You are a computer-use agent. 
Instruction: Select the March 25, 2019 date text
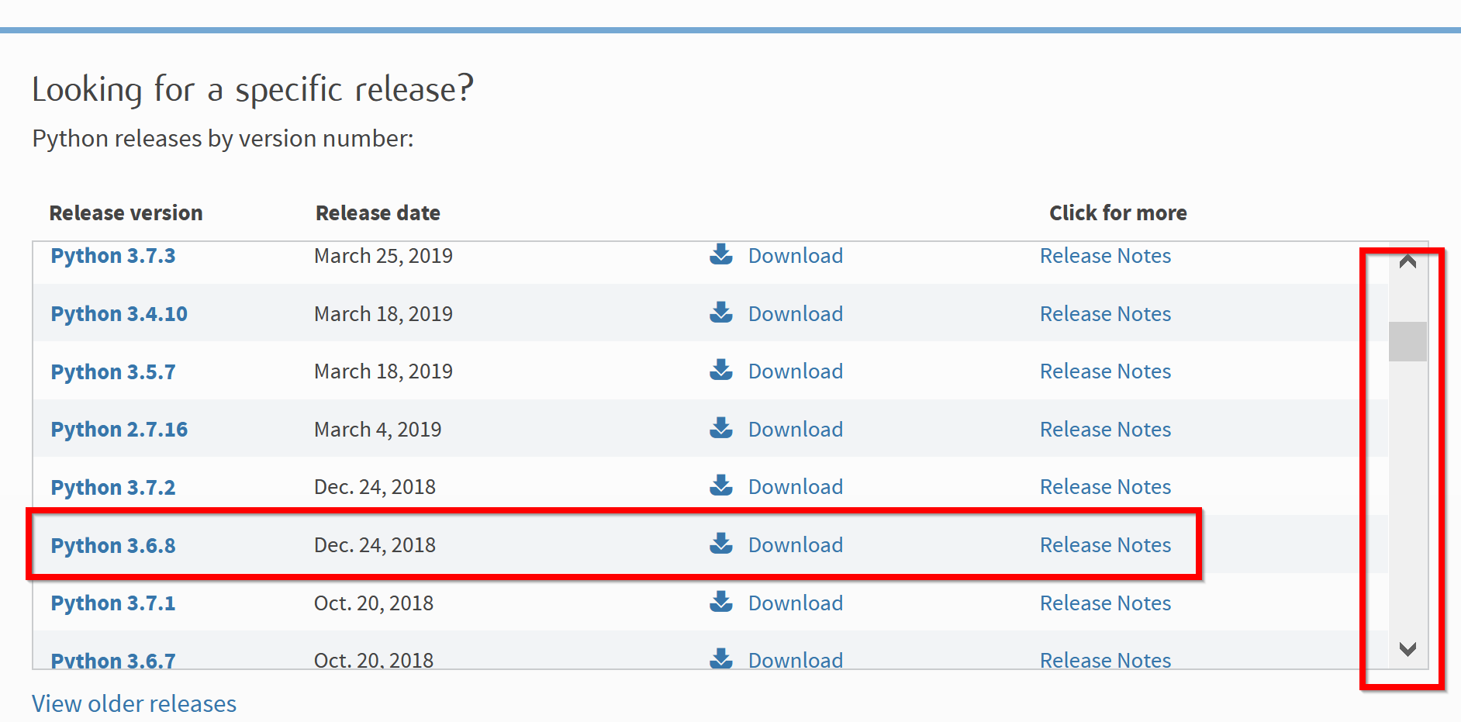(383, 256)
